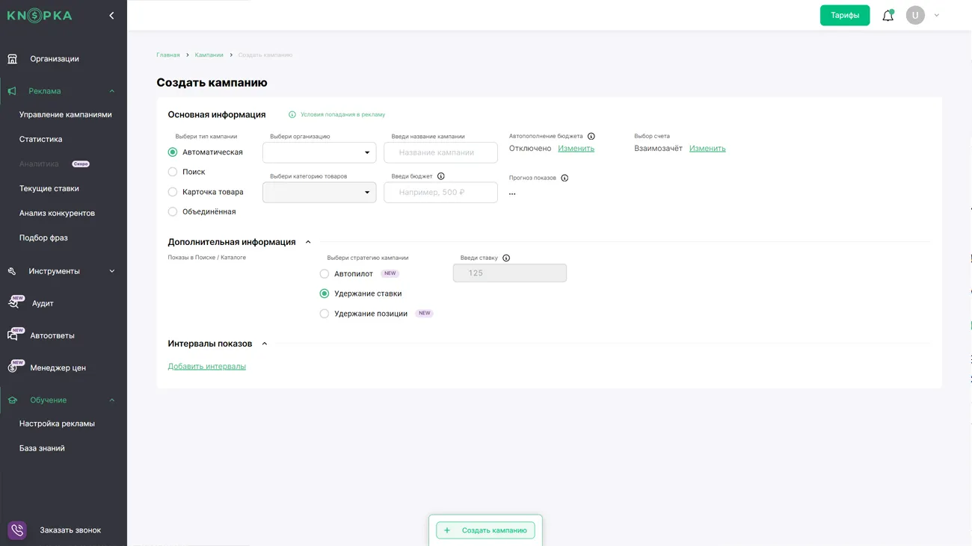Viewport: 972px width, 546px height.
Task: Click the notification bell icon
Action: (888, 16)
